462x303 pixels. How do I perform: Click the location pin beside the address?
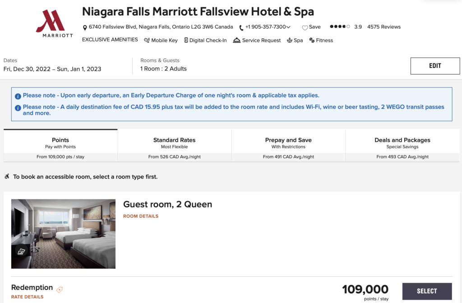point(85,27)
